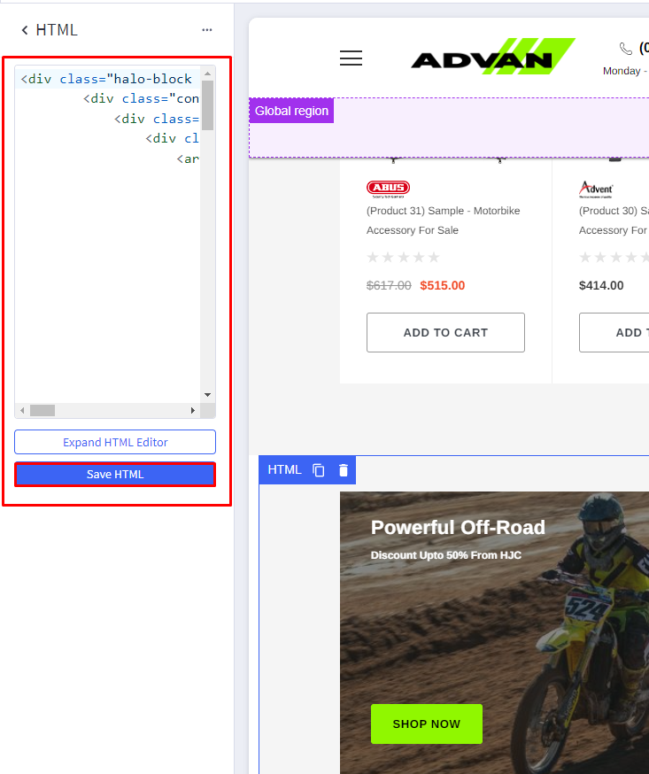Click the code editor scroll right arrow
649x774 pixels.
(193, 410)
